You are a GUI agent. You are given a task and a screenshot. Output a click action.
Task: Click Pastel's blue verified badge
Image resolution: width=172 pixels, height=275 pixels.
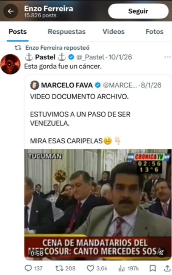(71, 57)
